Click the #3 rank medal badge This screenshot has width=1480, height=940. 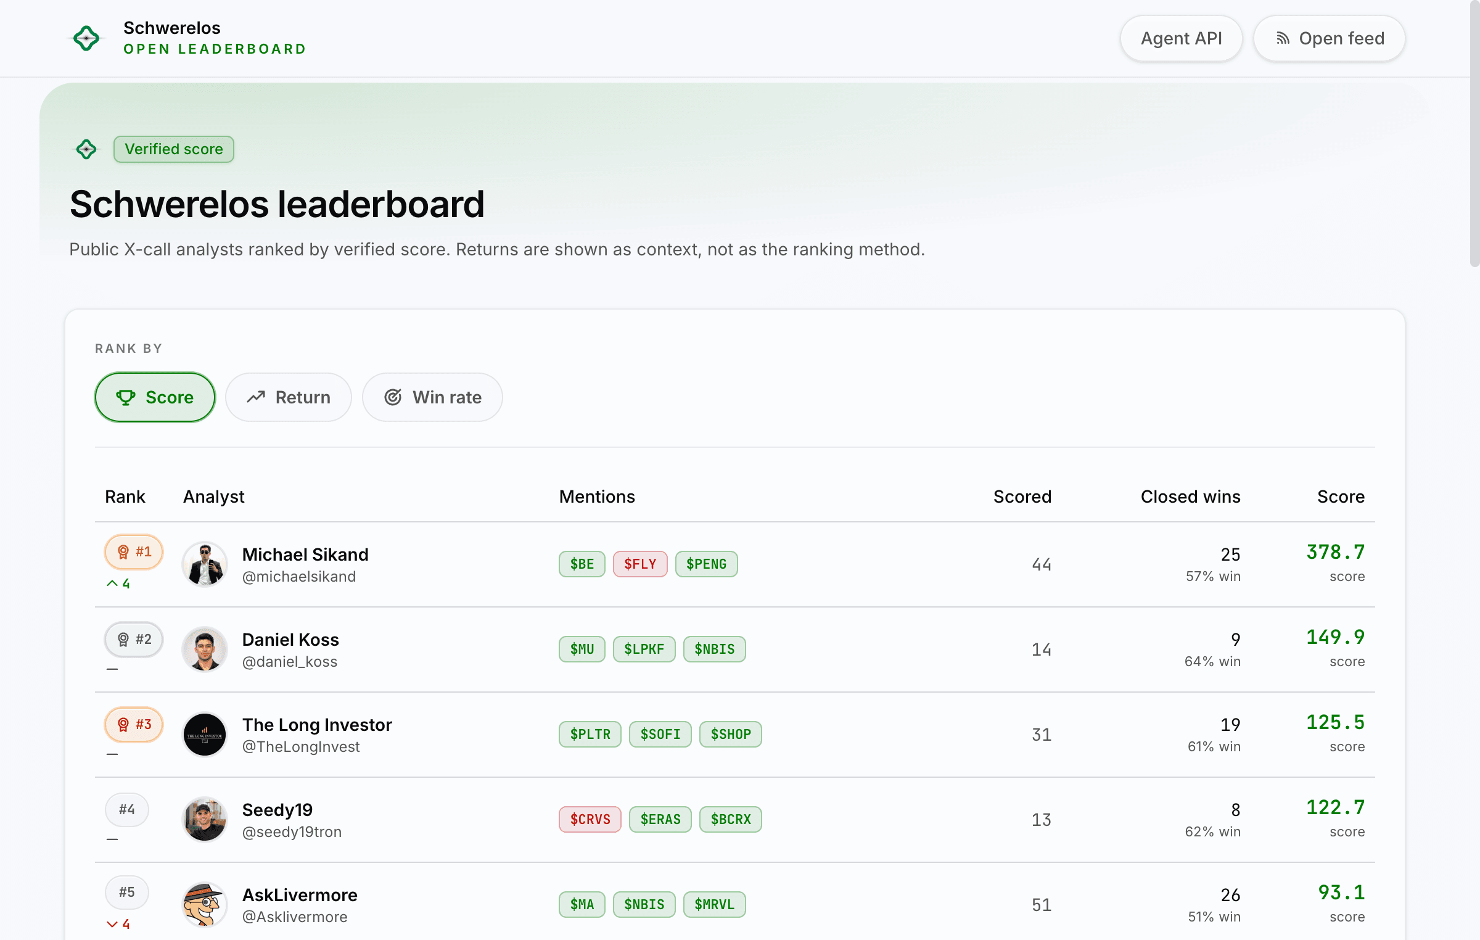coord(134,724)
